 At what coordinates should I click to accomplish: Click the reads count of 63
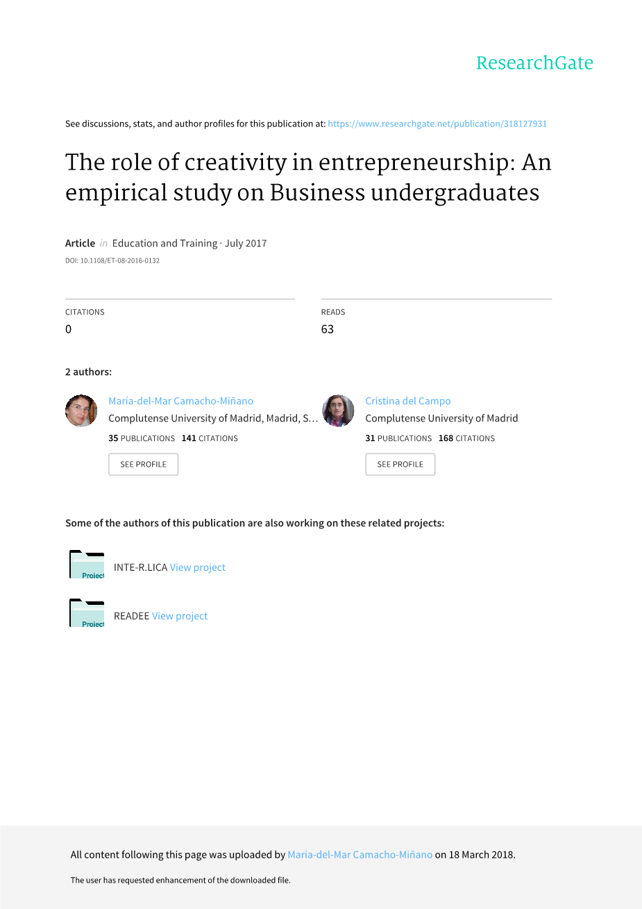pos(328,329)
